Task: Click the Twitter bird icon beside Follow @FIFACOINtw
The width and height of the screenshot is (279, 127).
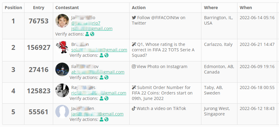Action: click(x=134, y=18)
